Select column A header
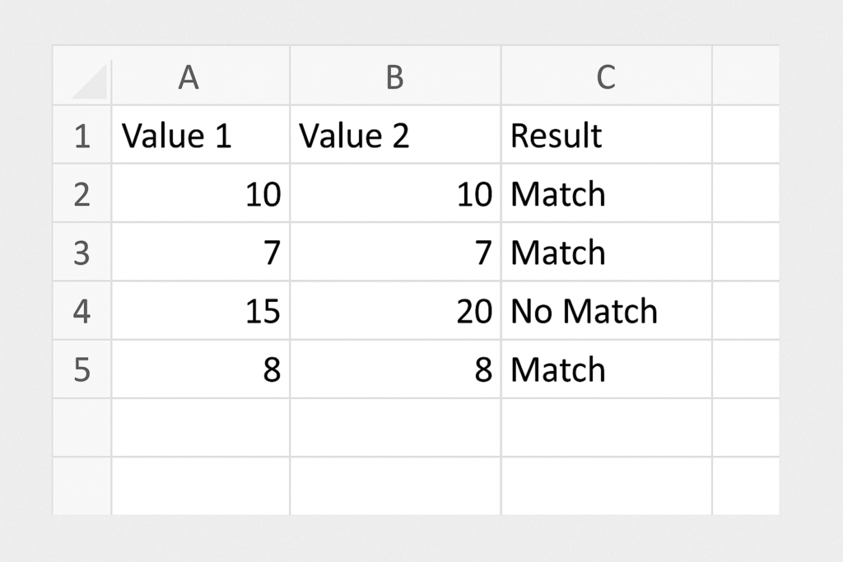This screenshot has height=562, width=843. (201, 76)
